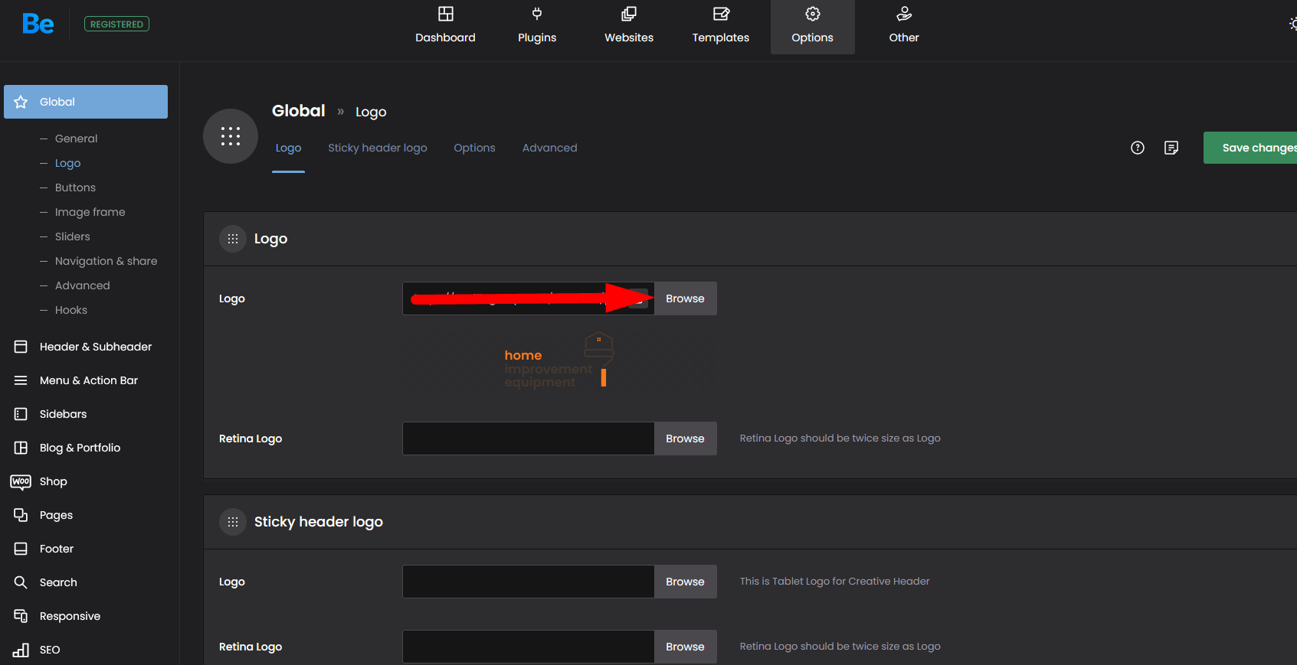Open Hooks settings in sidebar
The height and width of the screenshot is (665, 1297).
click(x=70, y=310)
